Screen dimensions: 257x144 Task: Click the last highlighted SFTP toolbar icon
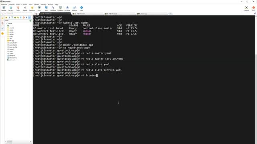click(29, 18)
